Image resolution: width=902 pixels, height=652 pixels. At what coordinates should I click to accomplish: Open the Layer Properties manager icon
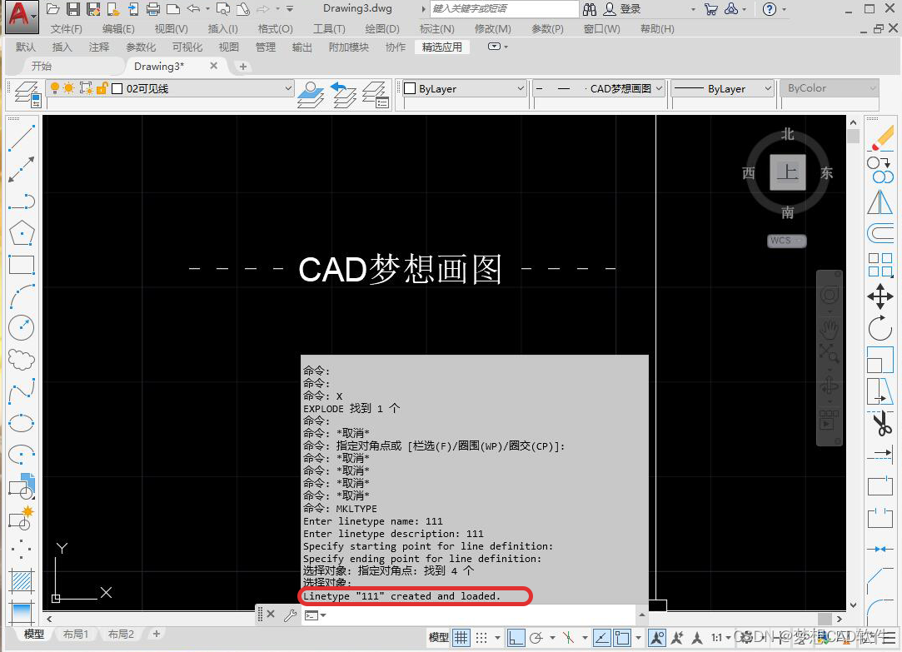(x=25, y=93)
